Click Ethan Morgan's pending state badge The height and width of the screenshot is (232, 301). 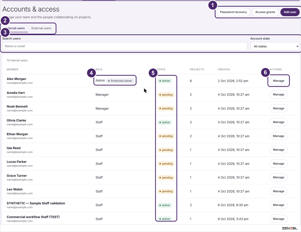pyautogui.click(x=166, y=136)
